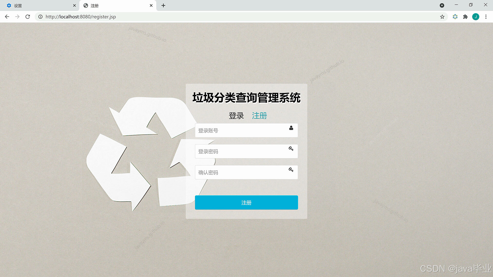Submit with the blue 注册 button

246,203
